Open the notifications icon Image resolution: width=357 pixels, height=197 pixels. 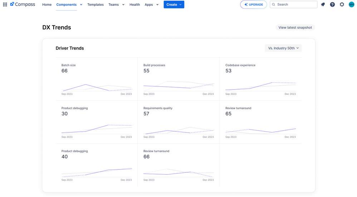click(323, 5)
